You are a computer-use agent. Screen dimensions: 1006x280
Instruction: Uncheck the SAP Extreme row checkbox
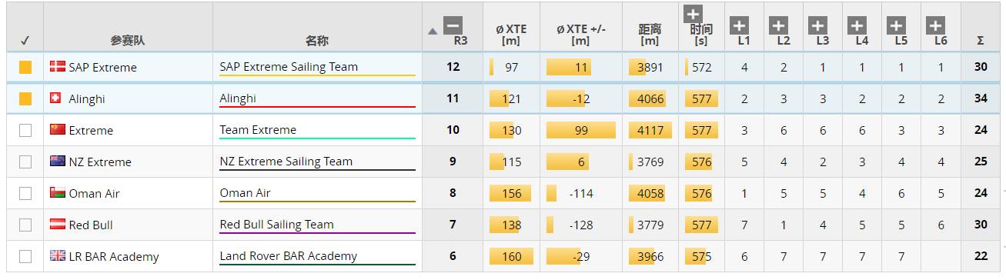point(25,68)
